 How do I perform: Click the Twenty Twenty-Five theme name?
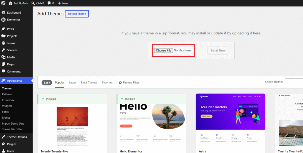click(x=54, y=151)
